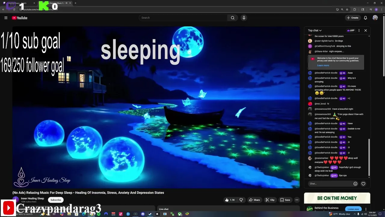This screenshot has width=385, height=217.
Task: Click the BE ON THE MONEY ad banner
Action: pos(337,198)
